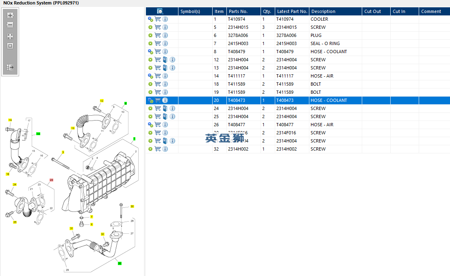Select green callout 26 in the diagram
This screenshot has height=276, width=450.
pos(120,263)
